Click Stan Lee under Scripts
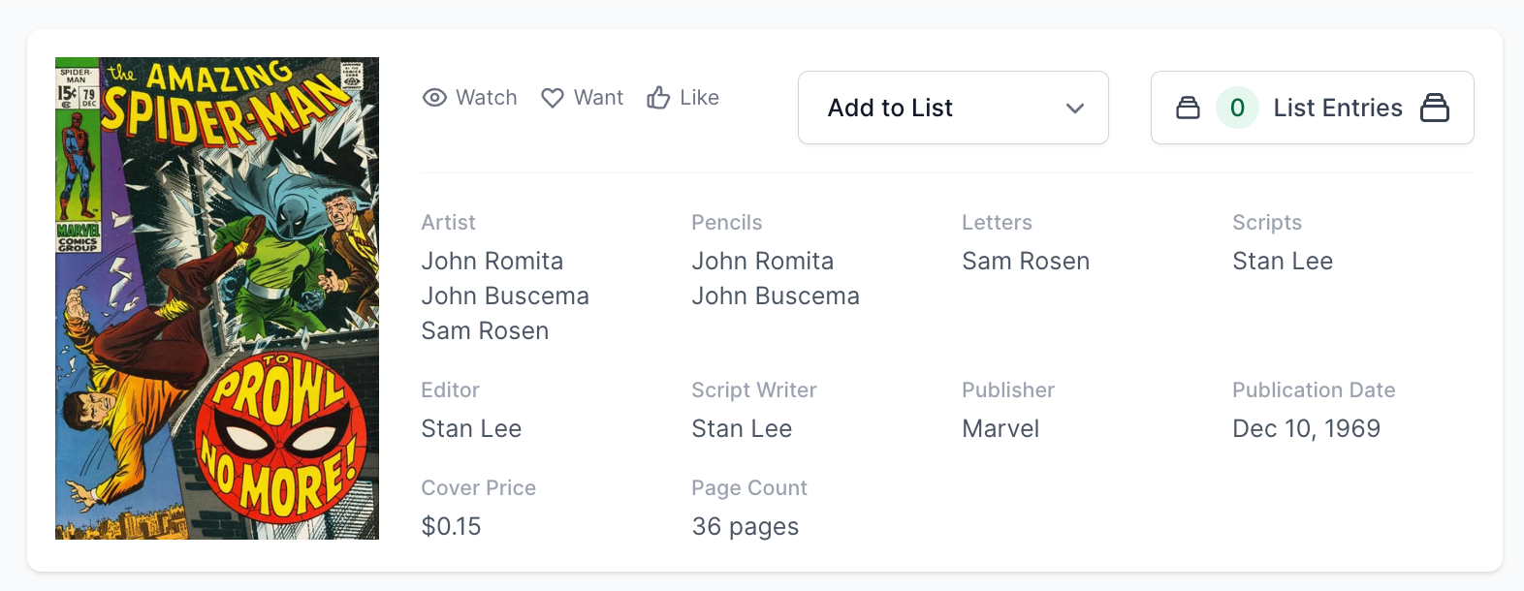 1283,262
